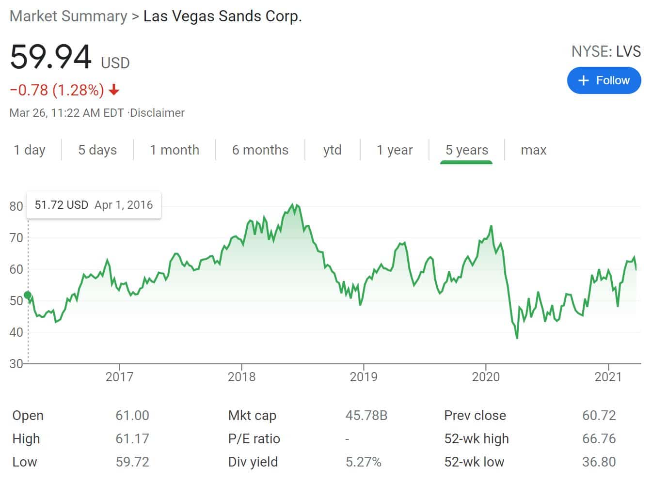Screen dimensions: 668x483
Task: Select the green data point marker on chart
Action: pos(28,294)
